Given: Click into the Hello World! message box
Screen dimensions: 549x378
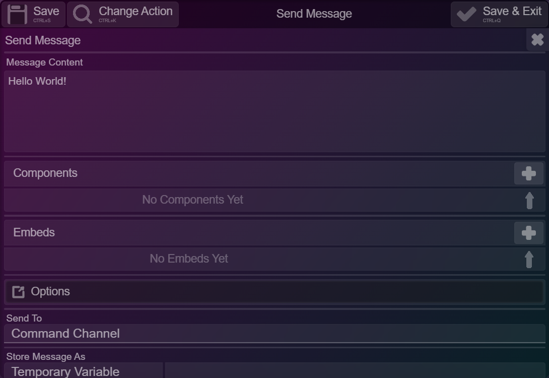Looking at the screenshot, I should 274,112.
